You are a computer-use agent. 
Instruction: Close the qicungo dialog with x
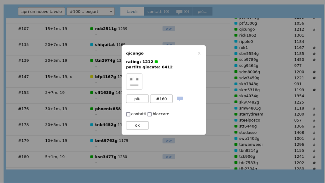[199, 53]
